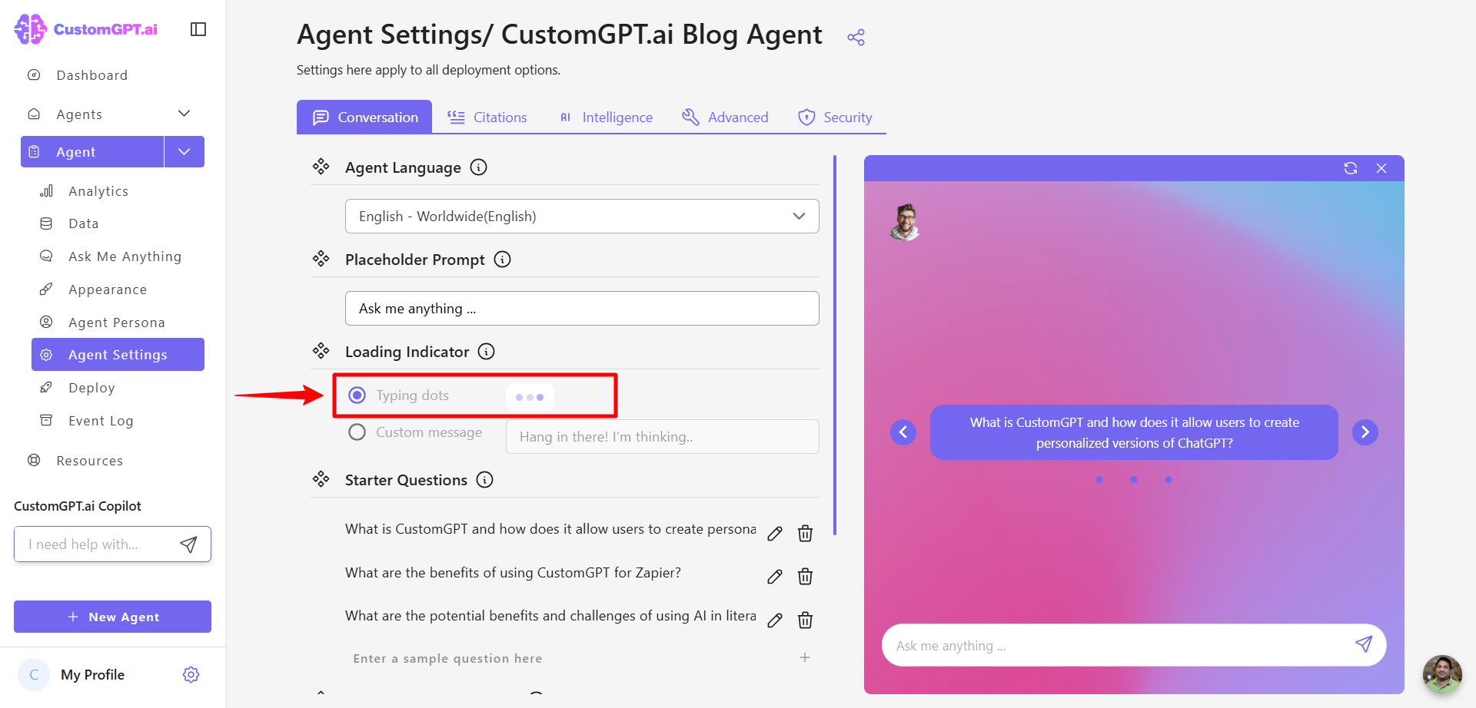Screen dimensions: 1476x708
Task: Open the Agent dropdown arrow button
Action: point(184,151)
